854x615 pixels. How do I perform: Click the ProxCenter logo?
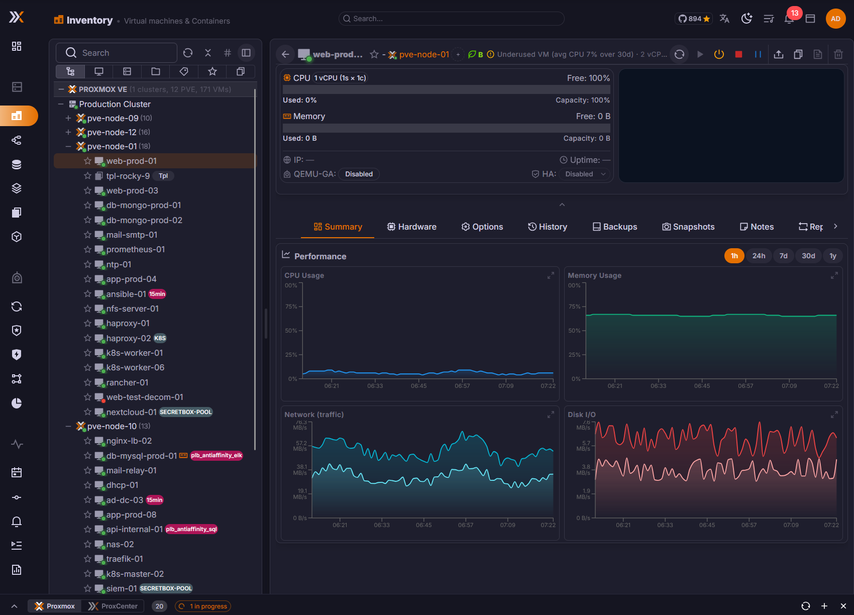(x=17, y=18)
